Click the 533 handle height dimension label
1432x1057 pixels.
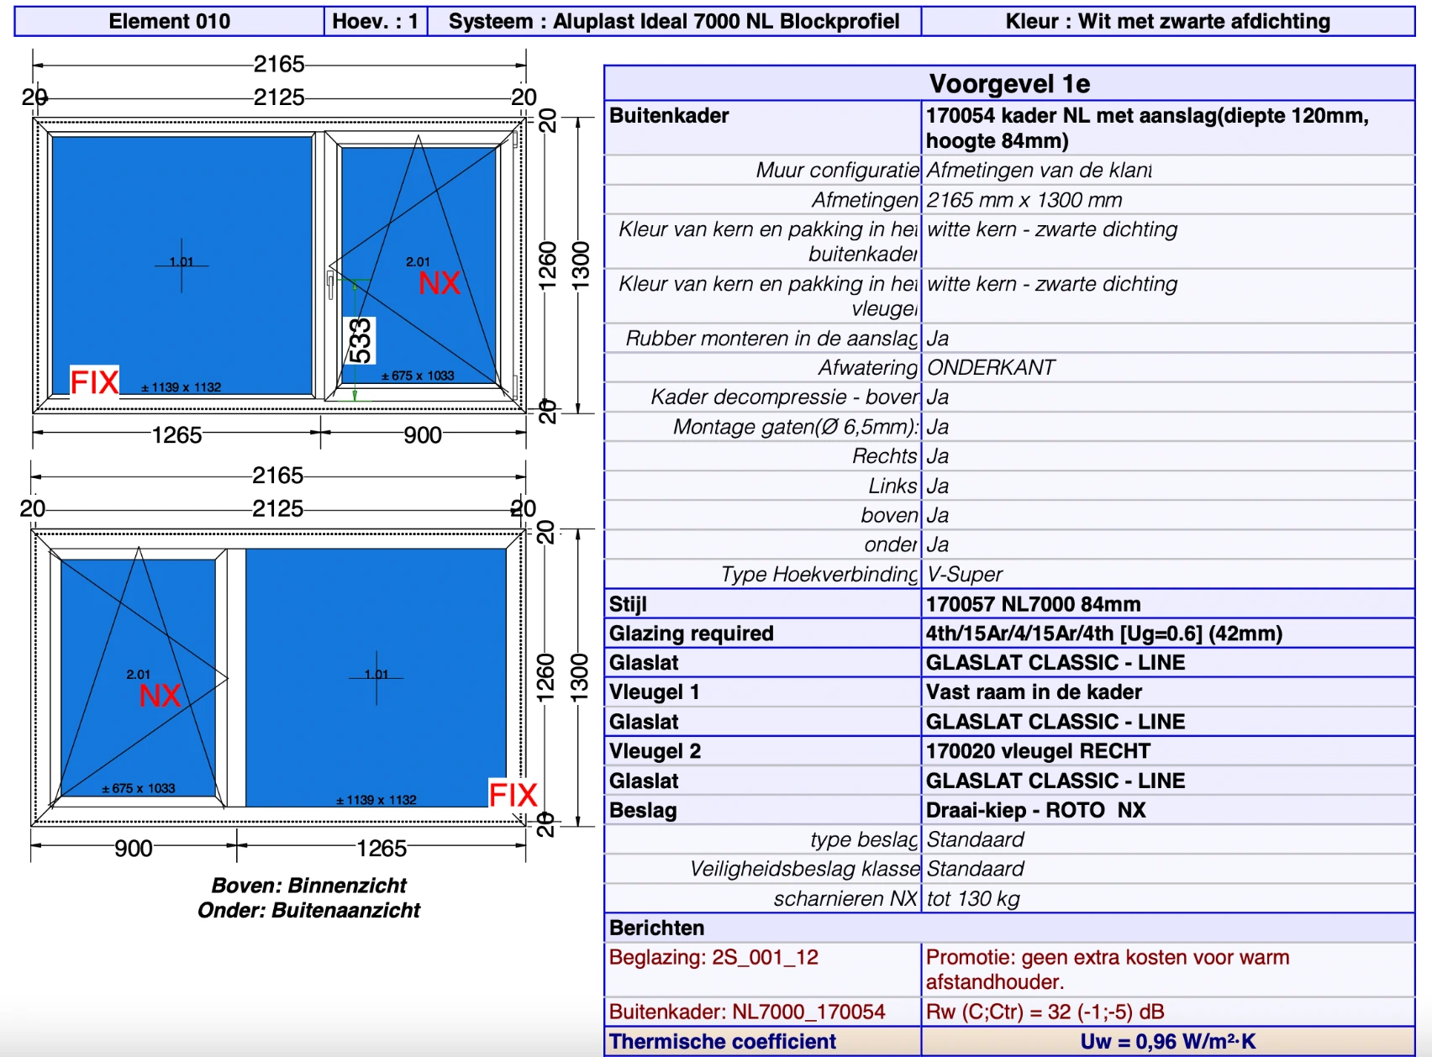361,340
